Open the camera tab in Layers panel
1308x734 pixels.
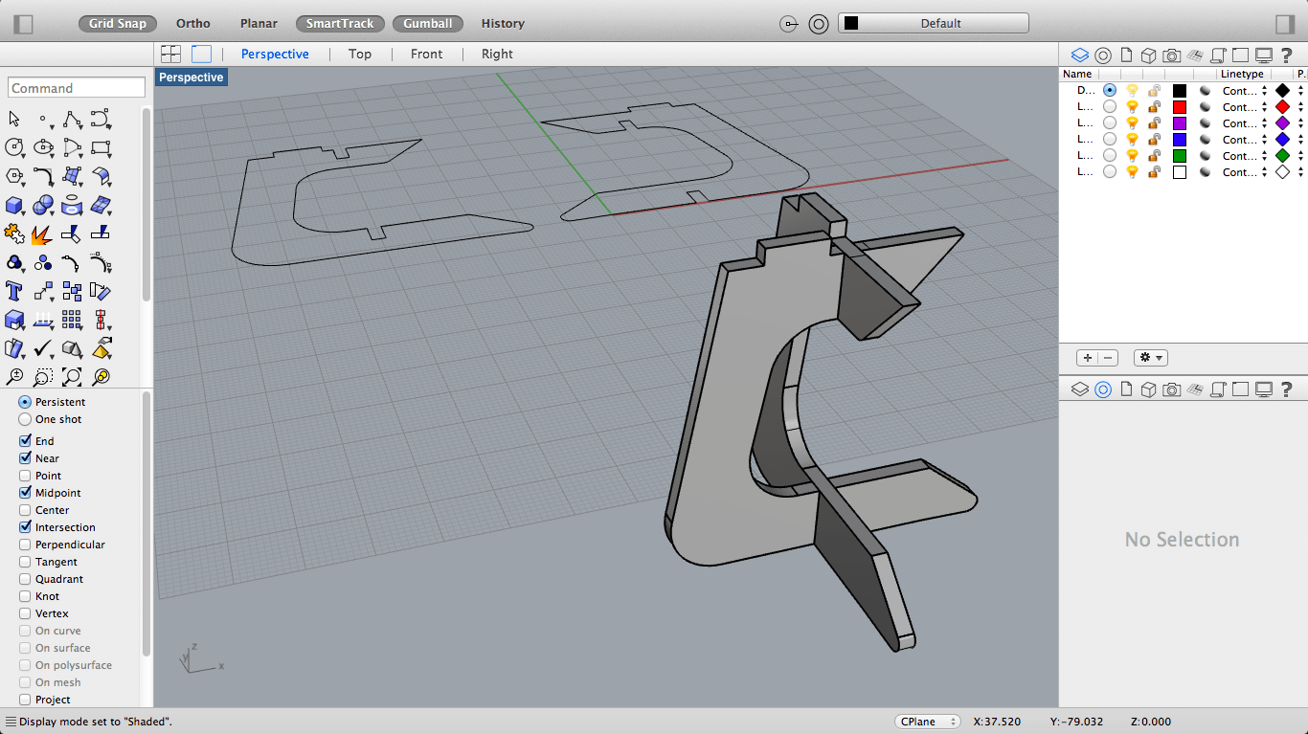click(x=1171, y=56)
